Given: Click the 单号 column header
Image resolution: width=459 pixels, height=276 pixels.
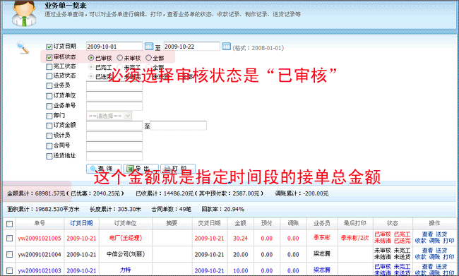Looking at the screenshot, I should pyautogui.click(x=40, y=223).
